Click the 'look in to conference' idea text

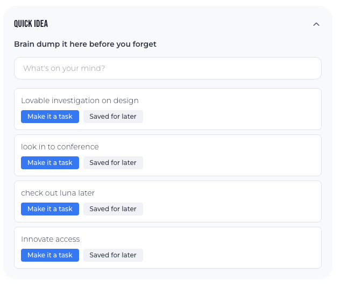tap(60, 147)
